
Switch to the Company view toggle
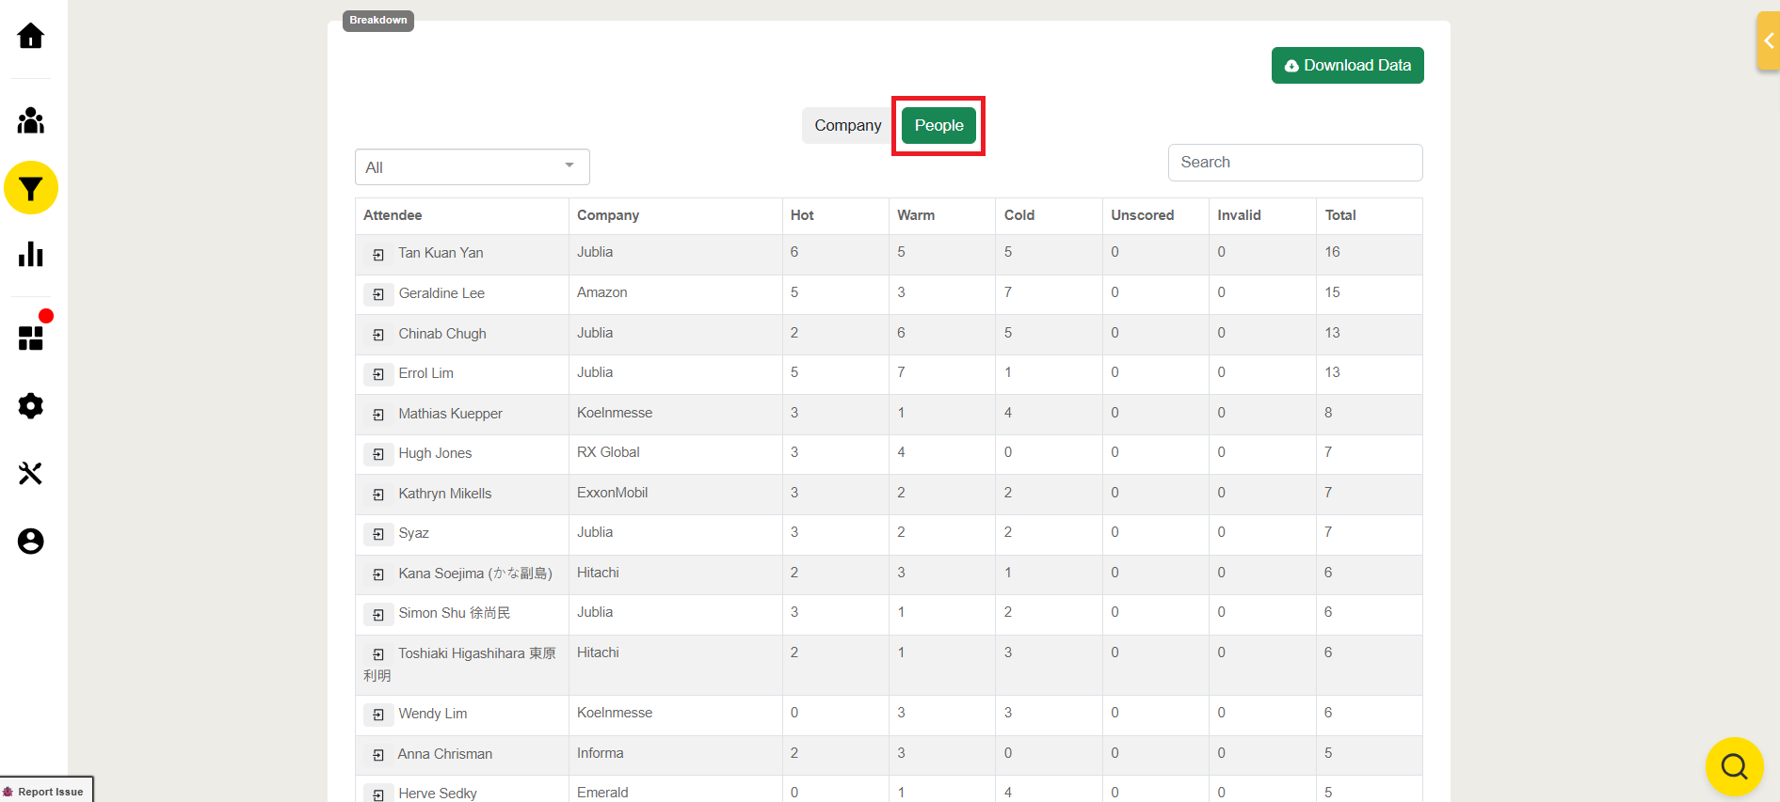847,125
